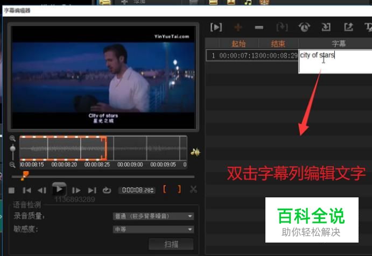Play the video preview
This screenshot has width=372, height=256.
click(x=59, y=189)
